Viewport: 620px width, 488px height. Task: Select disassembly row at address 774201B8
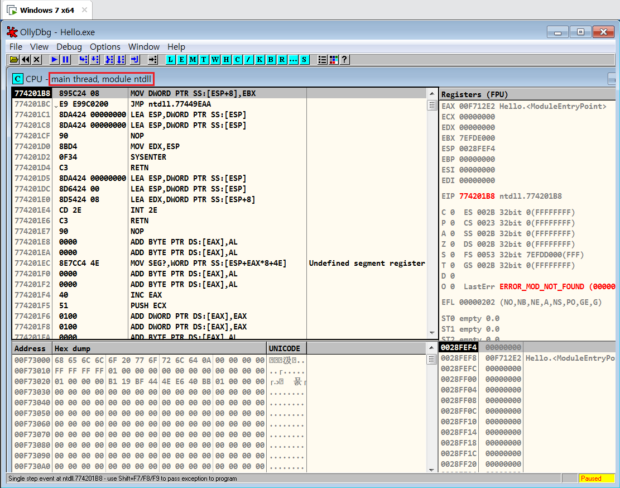[x=219, y=93]
